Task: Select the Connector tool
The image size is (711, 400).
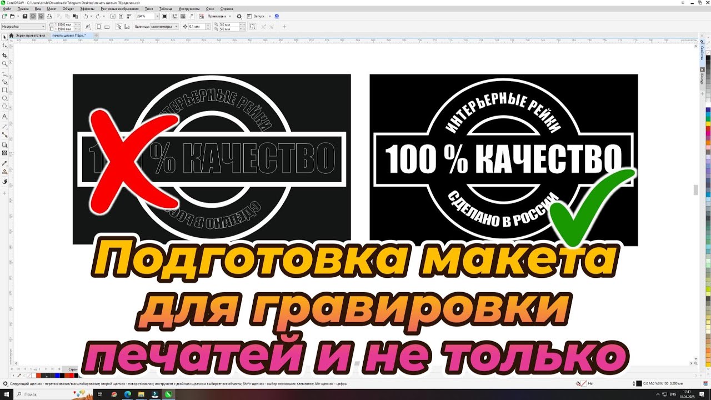Action: pos(4,134)
